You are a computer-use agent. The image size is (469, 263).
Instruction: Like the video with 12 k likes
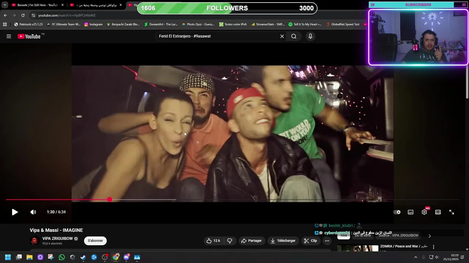[213, 241]
